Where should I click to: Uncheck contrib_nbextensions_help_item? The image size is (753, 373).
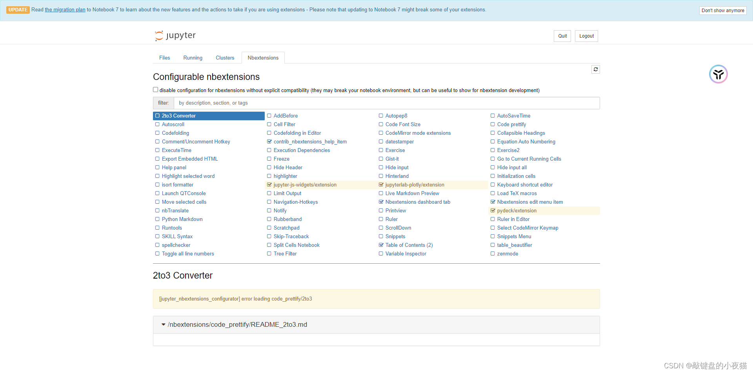pos(269,141)
